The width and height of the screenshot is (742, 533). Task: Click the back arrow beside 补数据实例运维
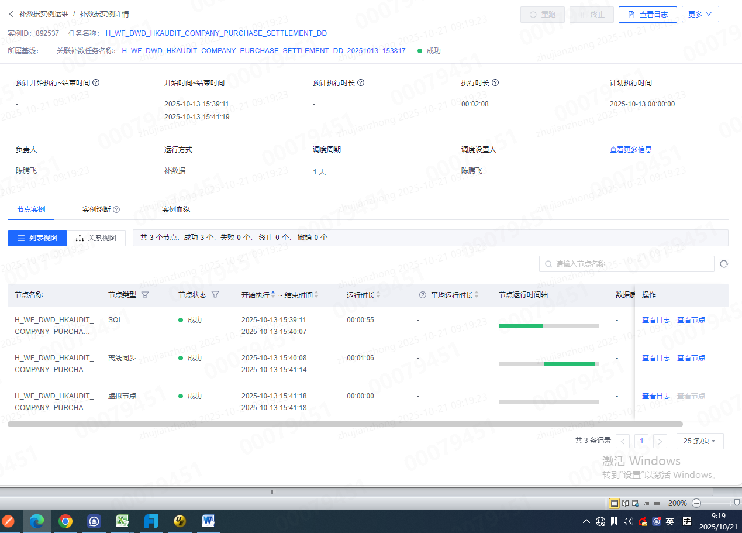coord(11,13)
